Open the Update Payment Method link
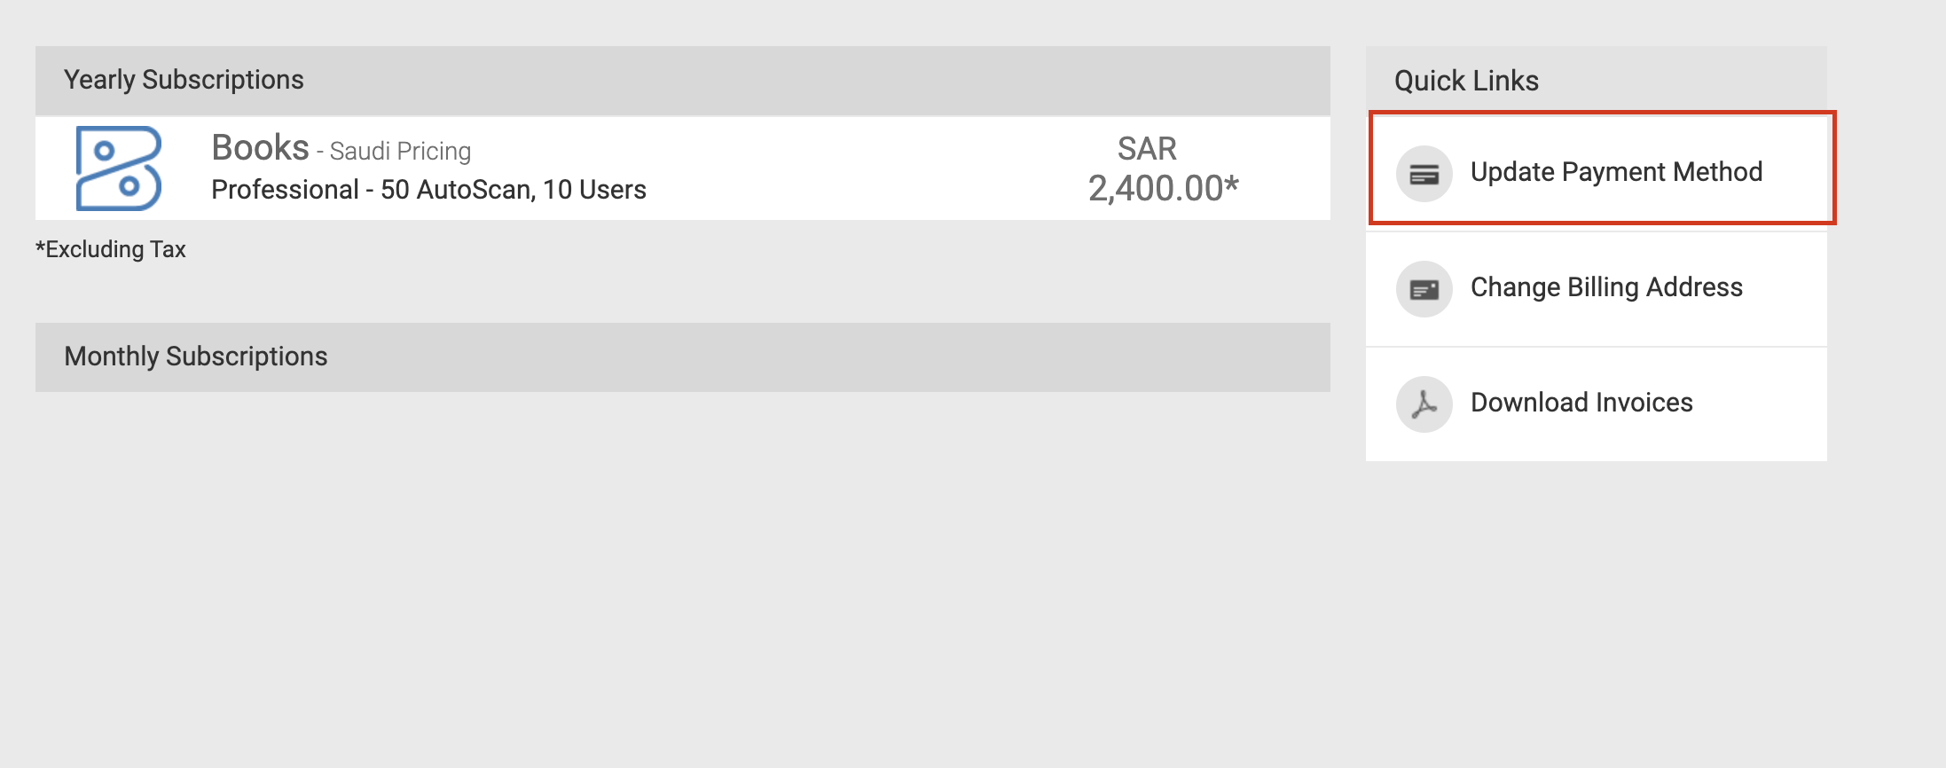This screenshot has height=768, width=1946. point(1615,172)
